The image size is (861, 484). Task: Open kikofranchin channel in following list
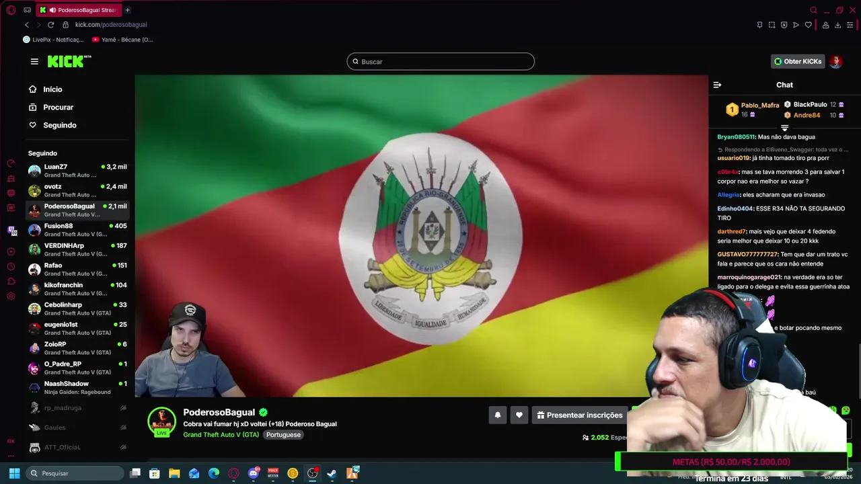tap(77, 289)
